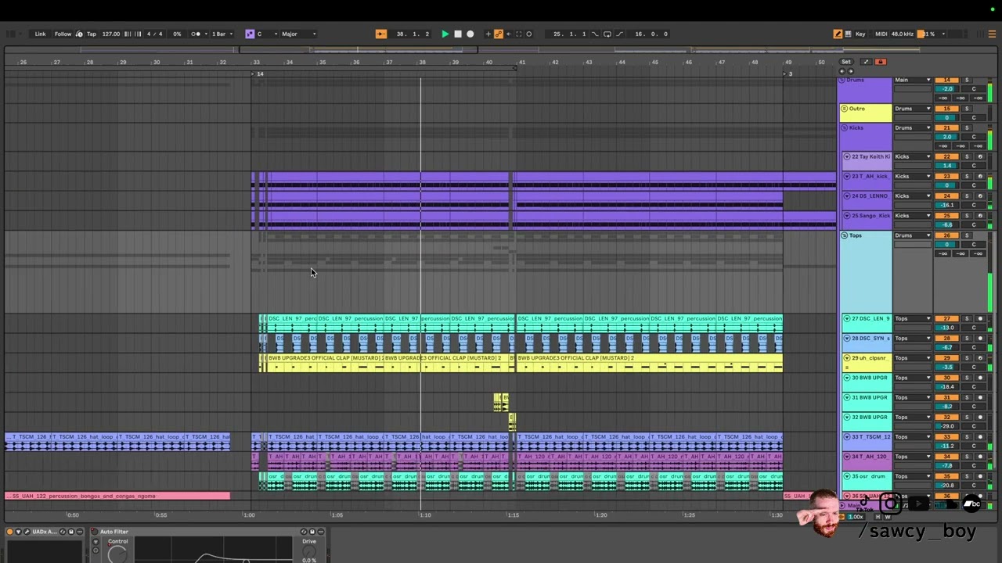This screenshot has height=563, width=1002.
Task: Enable Key Map mode
Action: pyautogui.click(x=860, y=34)
